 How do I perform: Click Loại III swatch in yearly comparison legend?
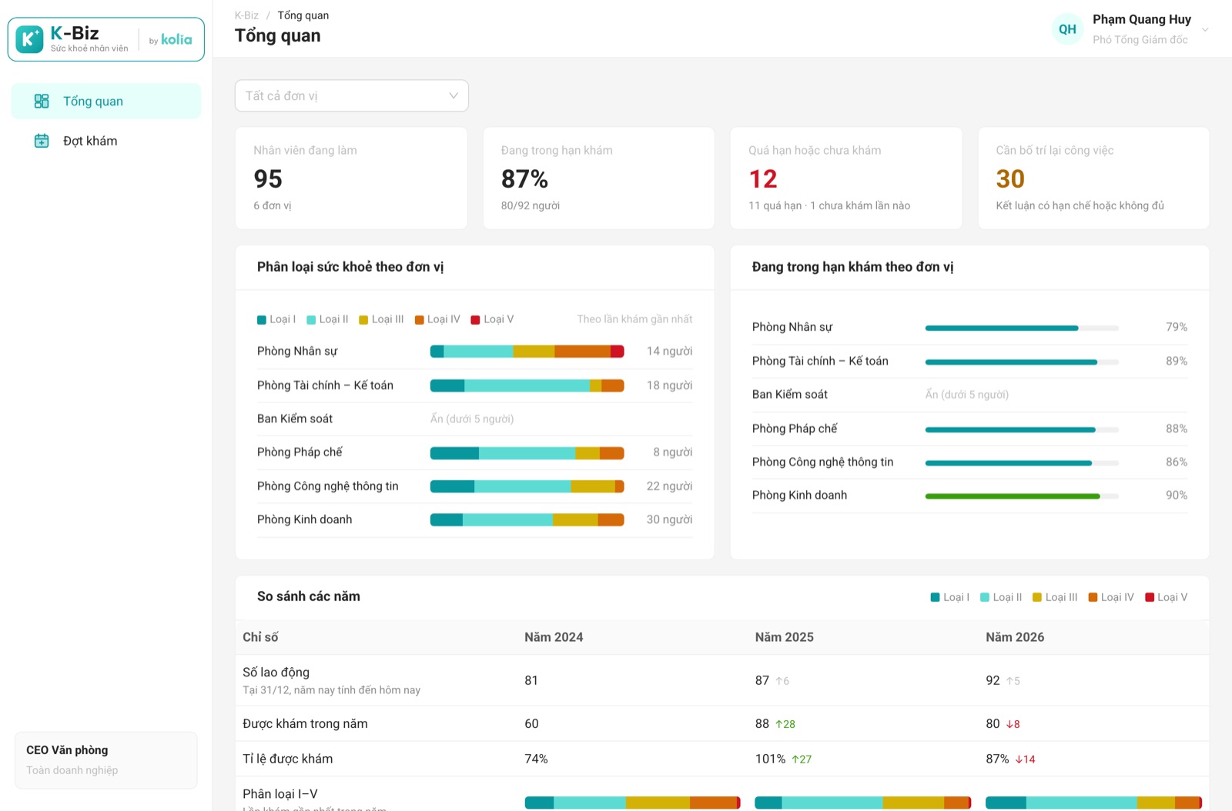[x=1037, y=598]
